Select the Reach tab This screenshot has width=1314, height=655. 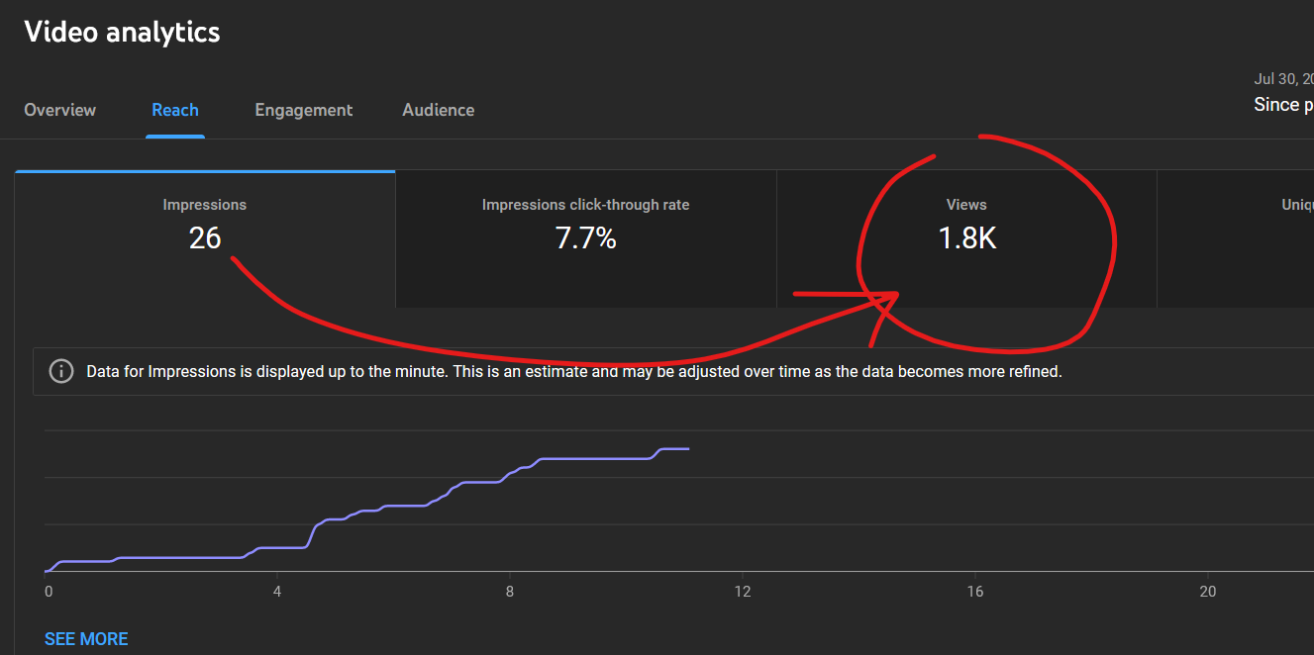[175, 110]
